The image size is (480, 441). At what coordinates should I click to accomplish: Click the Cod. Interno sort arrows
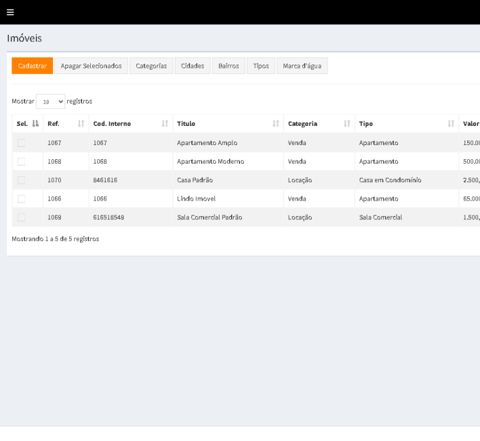(165, 124)
